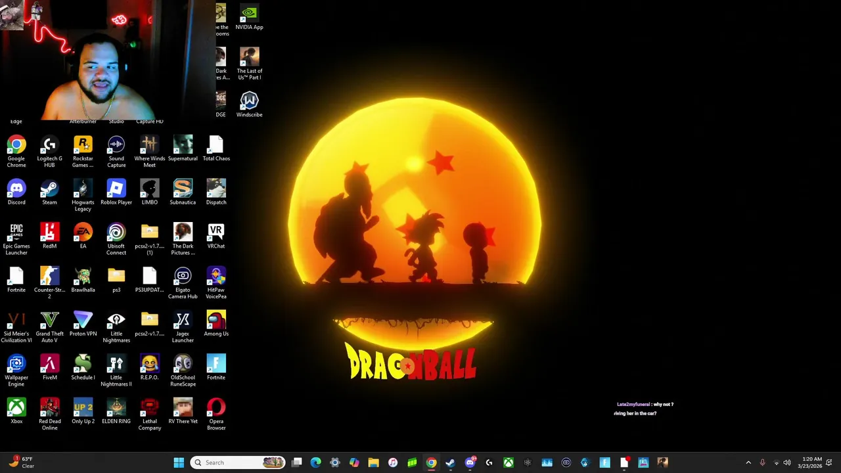The width and height of the screenshot is (841, 473).
Task: Select the R.E.P.O. game icon
Action: click(x=150, y=367)
